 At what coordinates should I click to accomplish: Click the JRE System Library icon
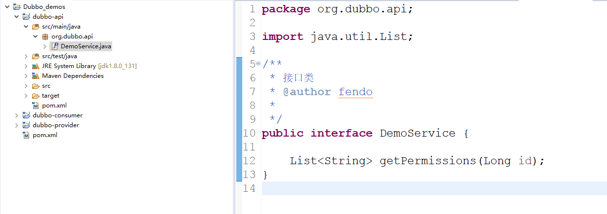coord(36,66)
